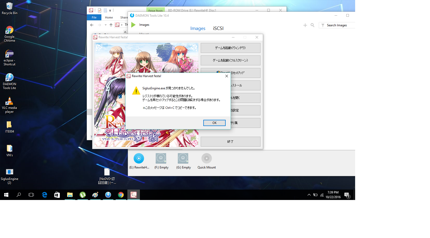Switch to Images tab in DAEMON Tools
The image size is (430, 238).
coord(198,28)
